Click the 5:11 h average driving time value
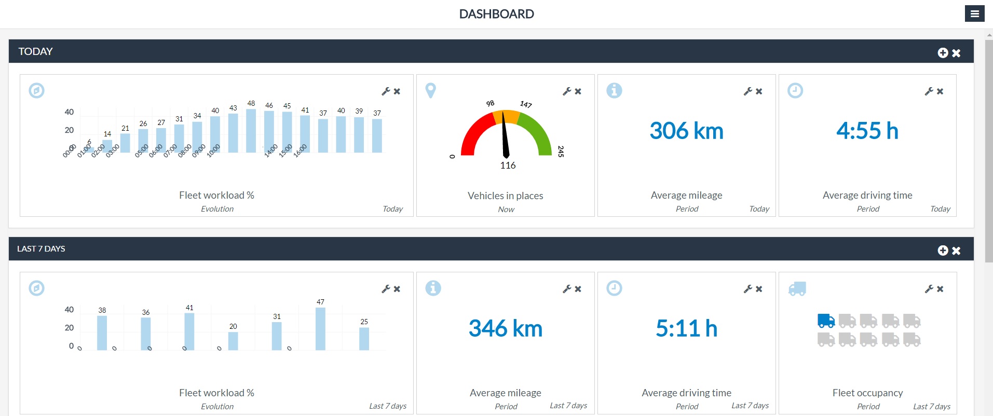The width and height of the screenshot is (993, 416). point(686,328)
